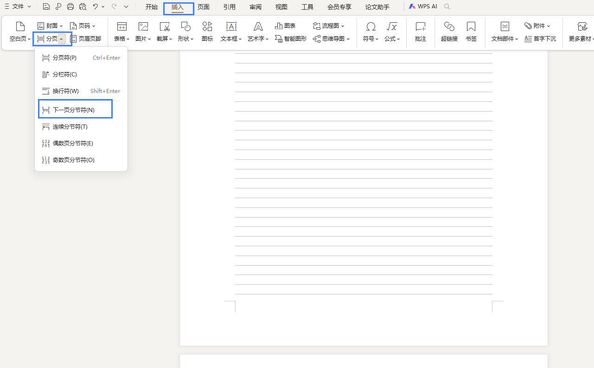This screenshot has height=368, width=594.
Task: Click the Page Number (页码) icon
Action: click(x=73, y=26)
